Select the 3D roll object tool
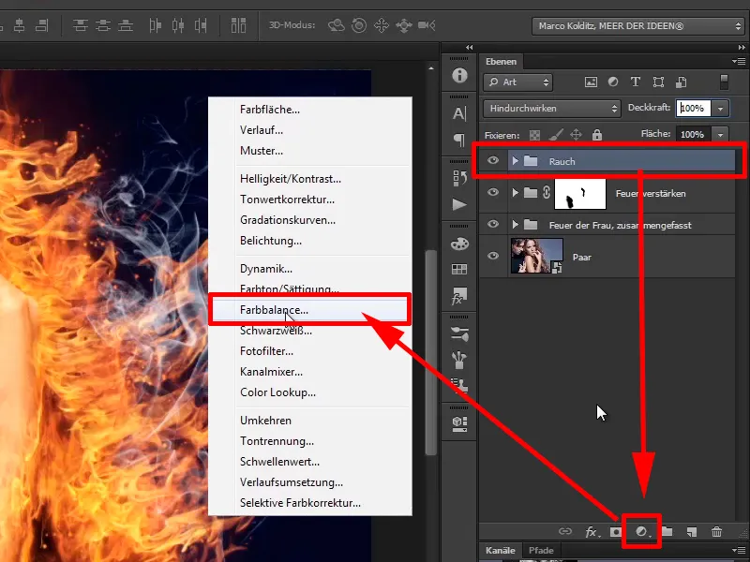750x562 pixels. (359, 25)
